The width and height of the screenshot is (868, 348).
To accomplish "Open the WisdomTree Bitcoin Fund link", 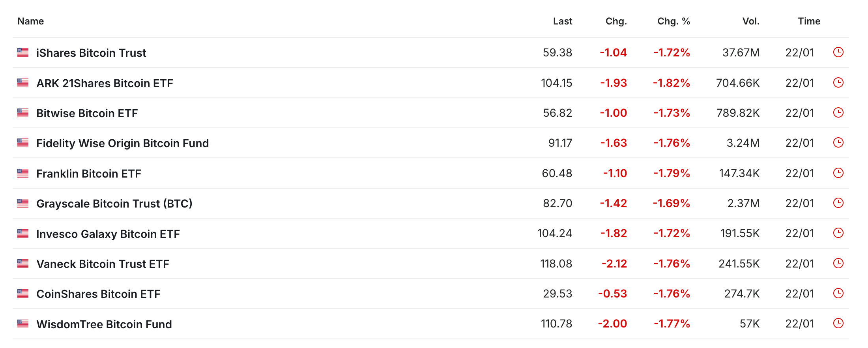I will click(104, 324).
